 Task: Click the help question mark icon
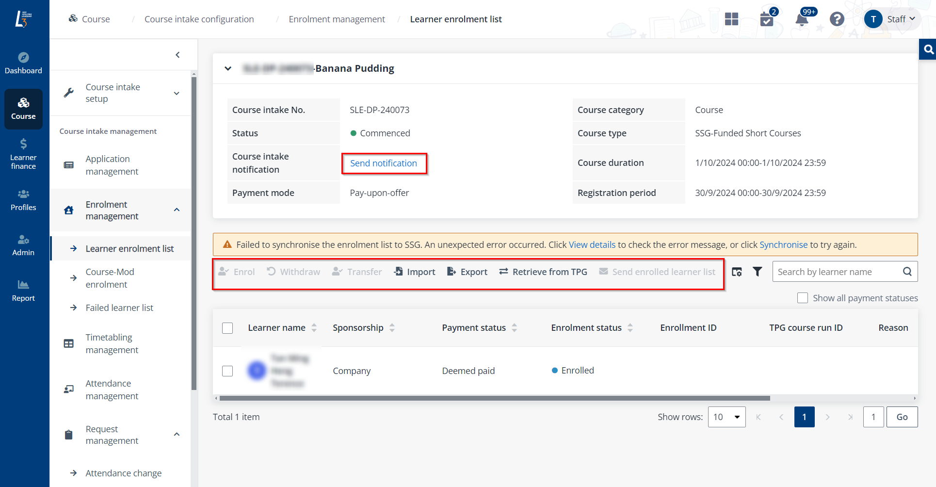(x=837, y=19)
